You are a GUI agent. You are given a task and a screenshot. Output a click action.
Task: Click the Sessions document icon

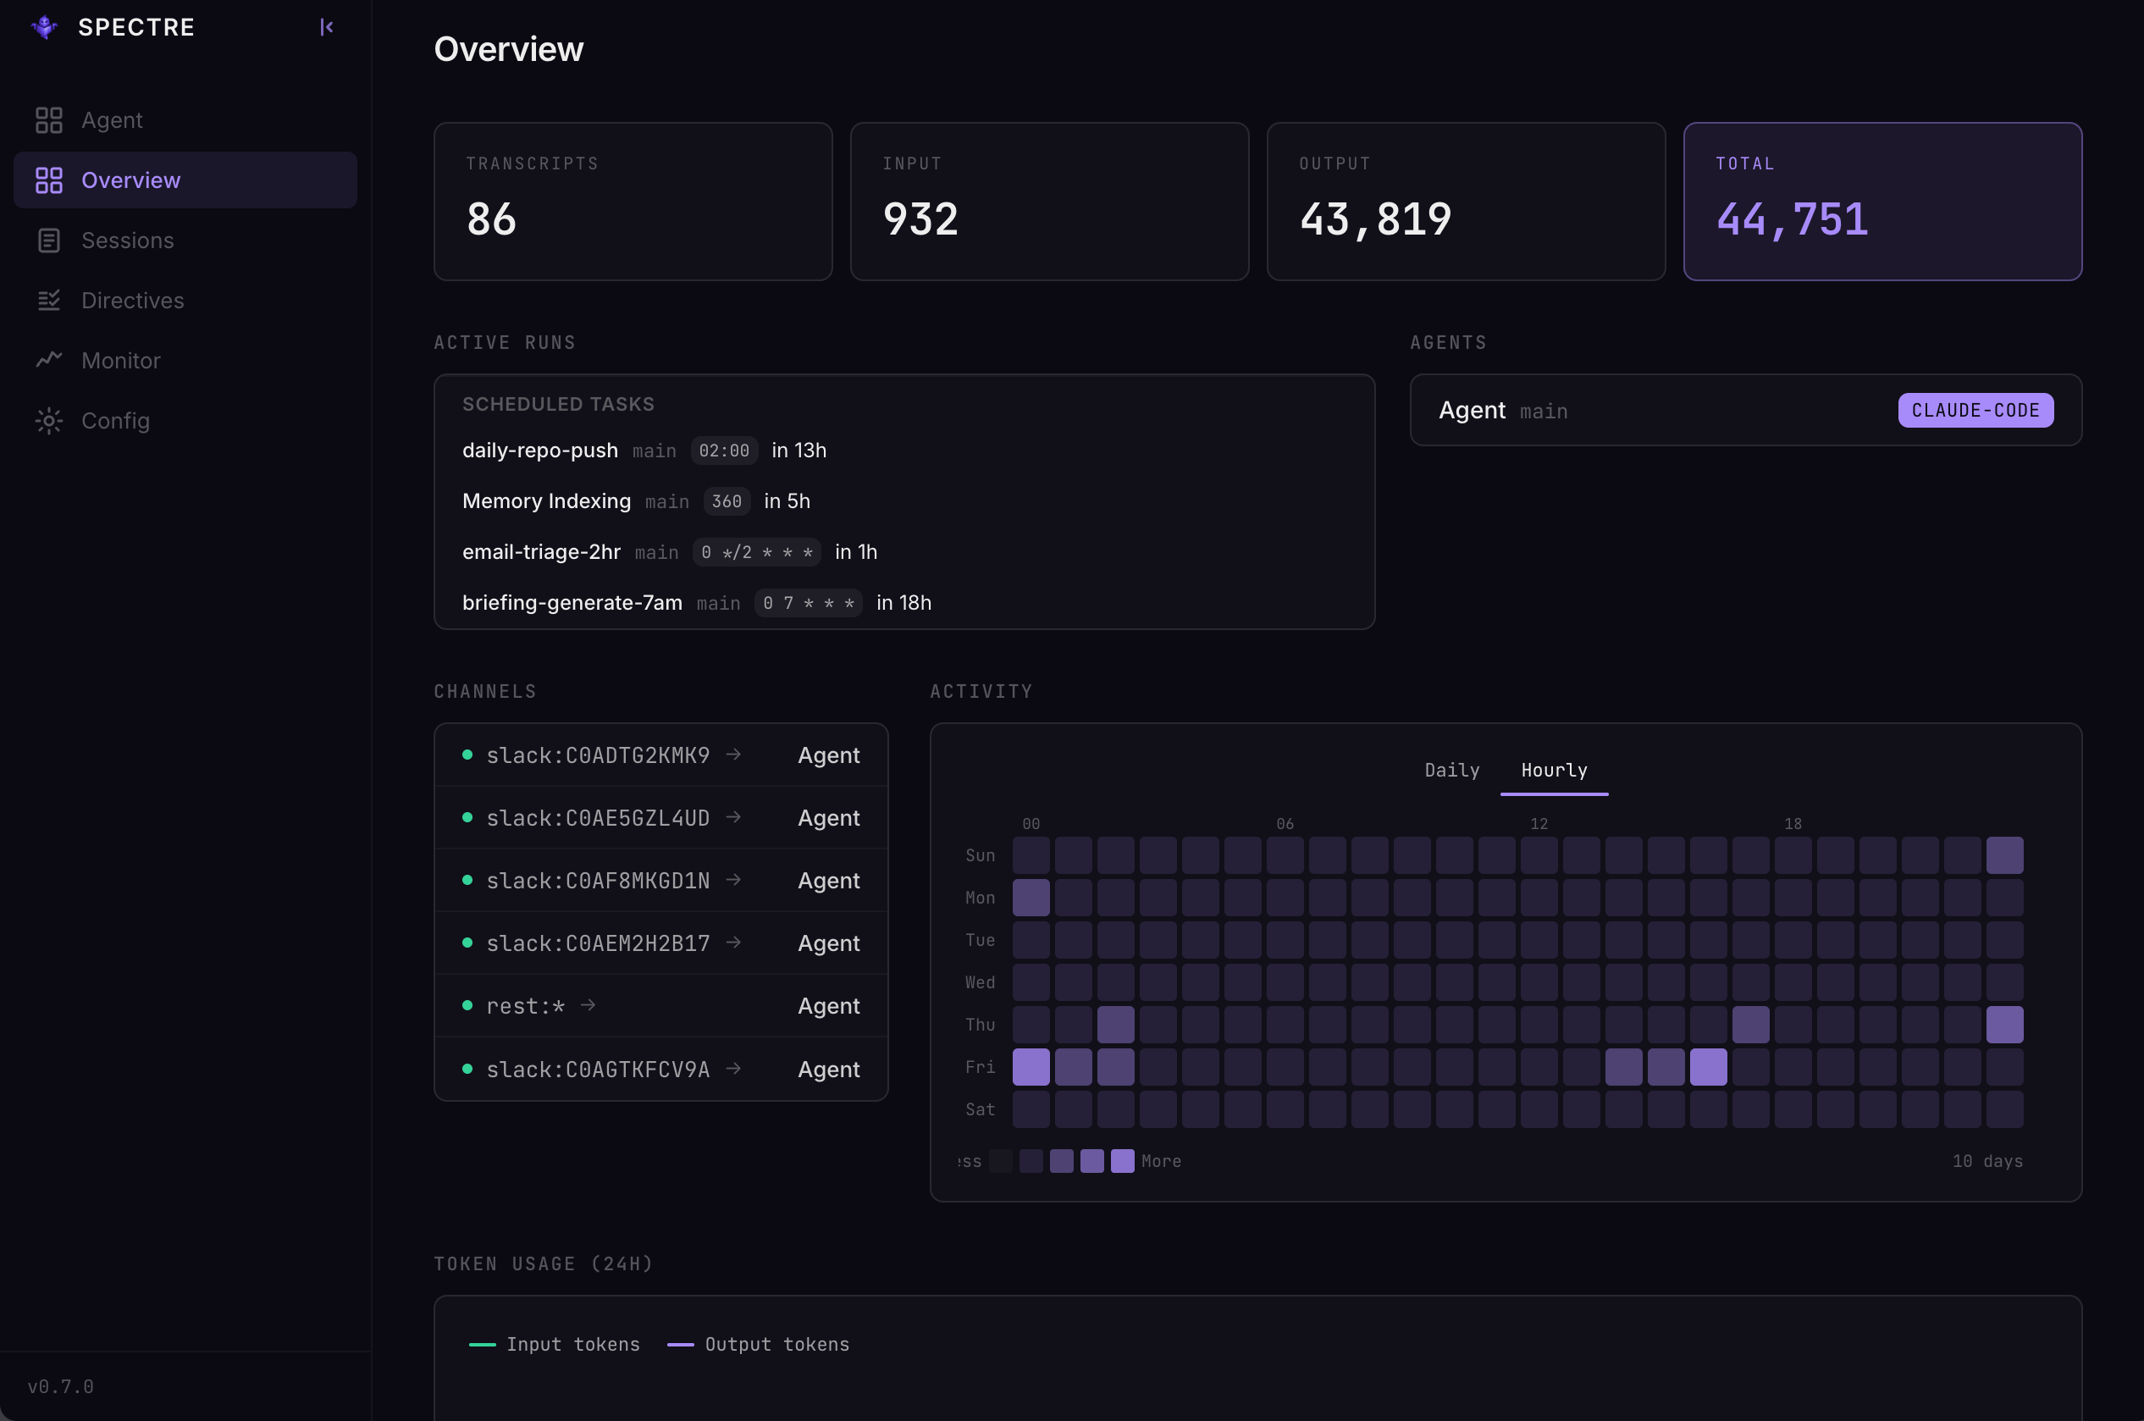49,241
